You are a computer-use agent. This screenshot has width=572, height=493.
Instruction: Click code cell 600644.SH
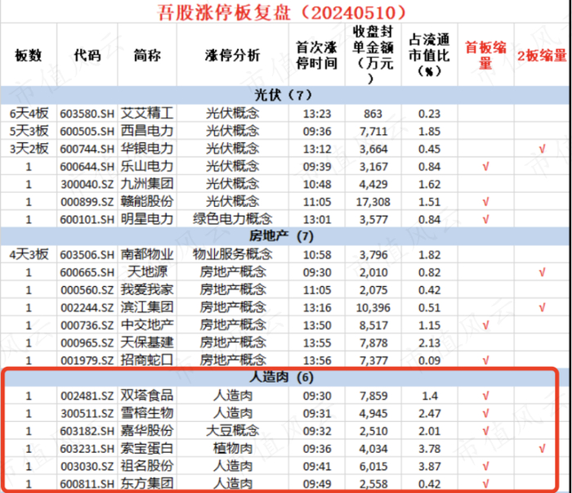87,167
